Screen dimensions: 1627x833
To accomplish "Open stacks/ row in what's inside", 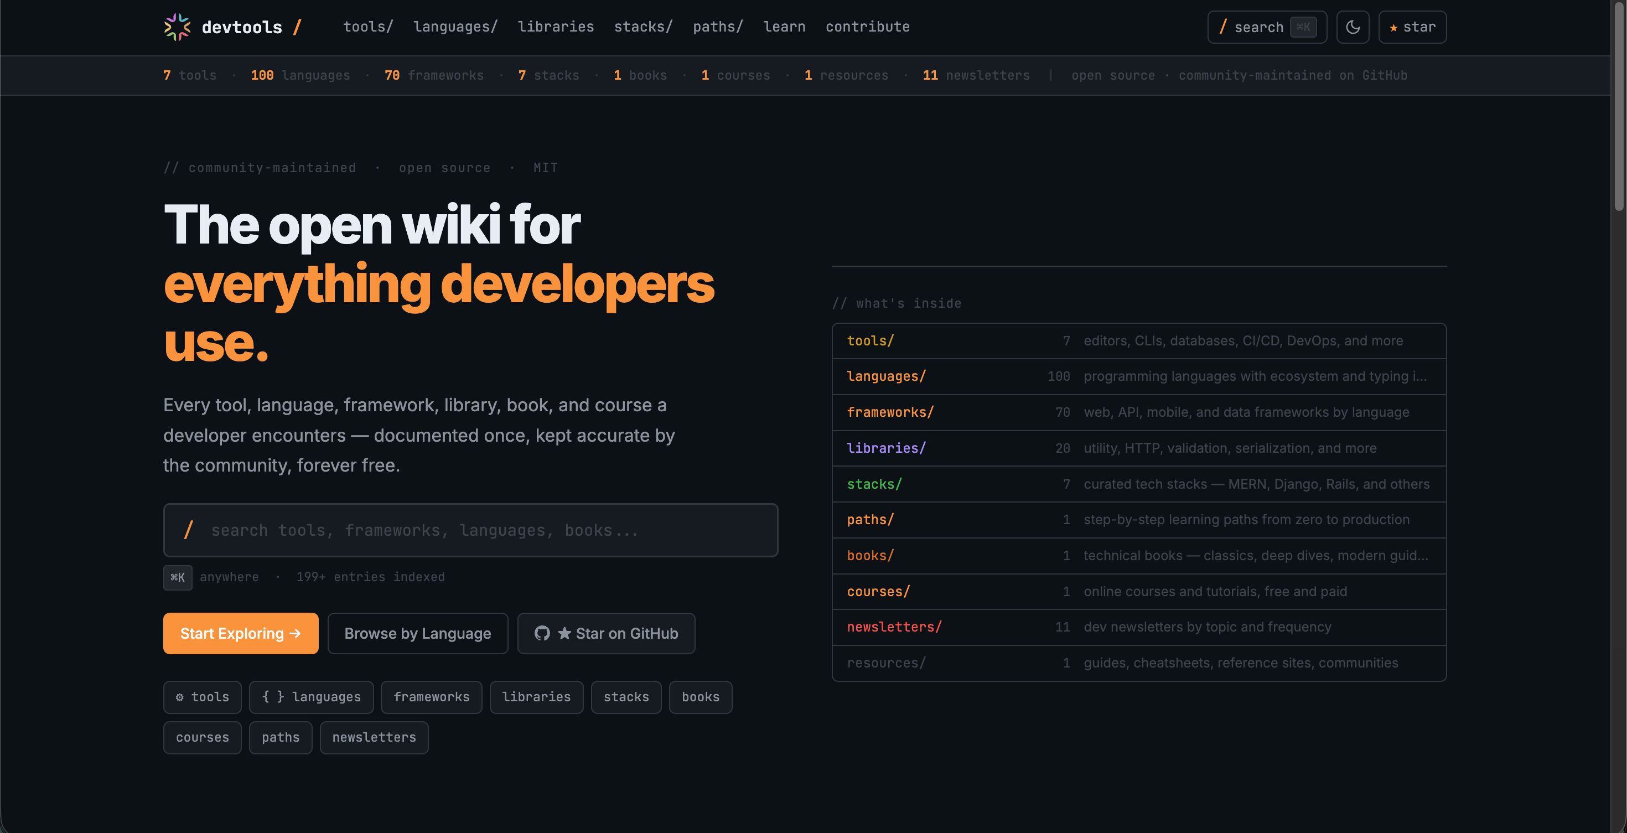I will tap(1139, 484).
